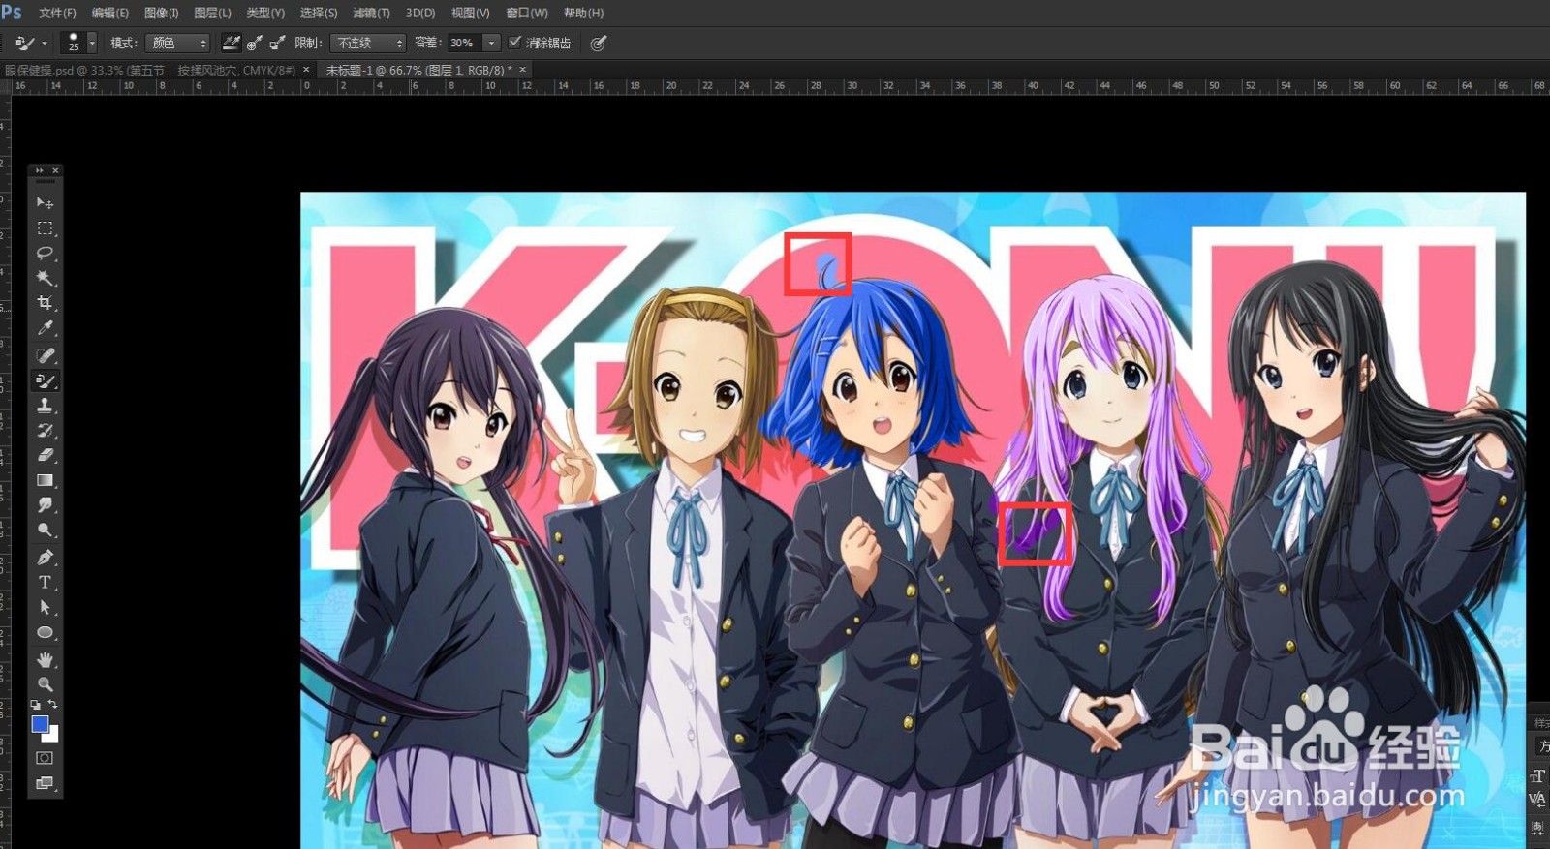The width and height of the screenshot is (1550, 849).
Task: Select the Path Selection tool
Action: (45, 607)
